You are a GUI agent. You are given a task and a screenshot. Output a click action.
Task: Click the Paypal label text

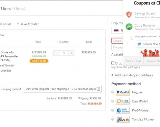[137, 92]
